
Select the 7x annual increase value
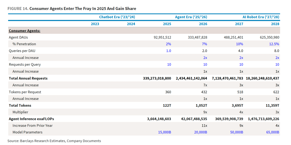click(205, 85)
